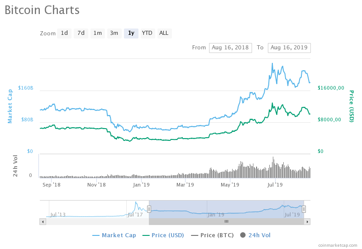Click the coinmarketcap.com credit link
The image size is (362, 249).
338,245
